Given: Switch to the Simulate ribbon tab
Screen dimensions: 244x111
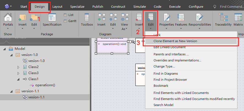Looking at the screenshot, I should click(140, 7).
